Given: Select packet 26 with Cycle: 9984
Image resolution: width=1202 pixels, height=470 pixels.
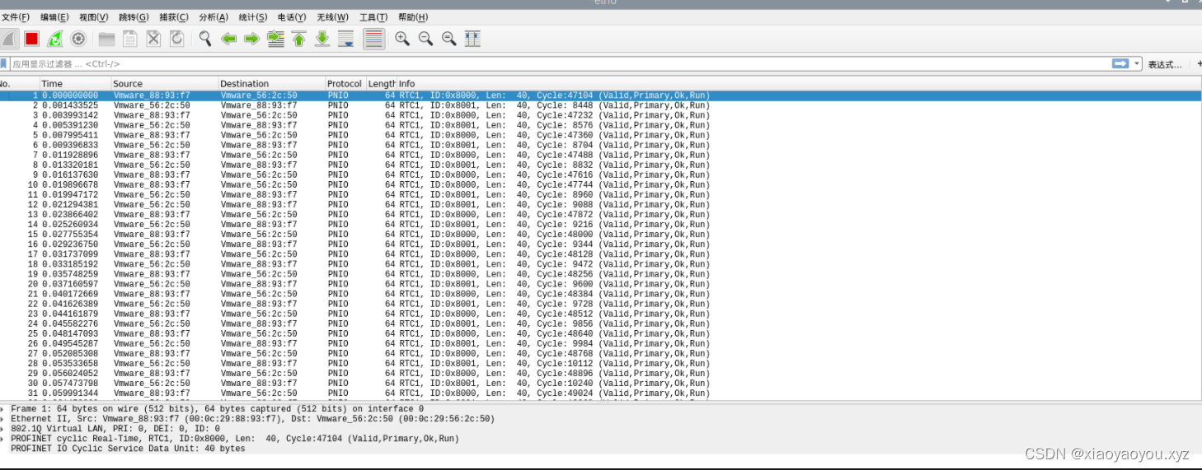Looking at the screenshot, I should 601,343.
